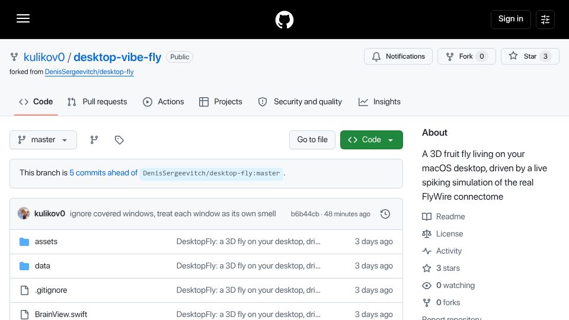View commit history clock icon
Screen dimensions: 569x320
385,214
